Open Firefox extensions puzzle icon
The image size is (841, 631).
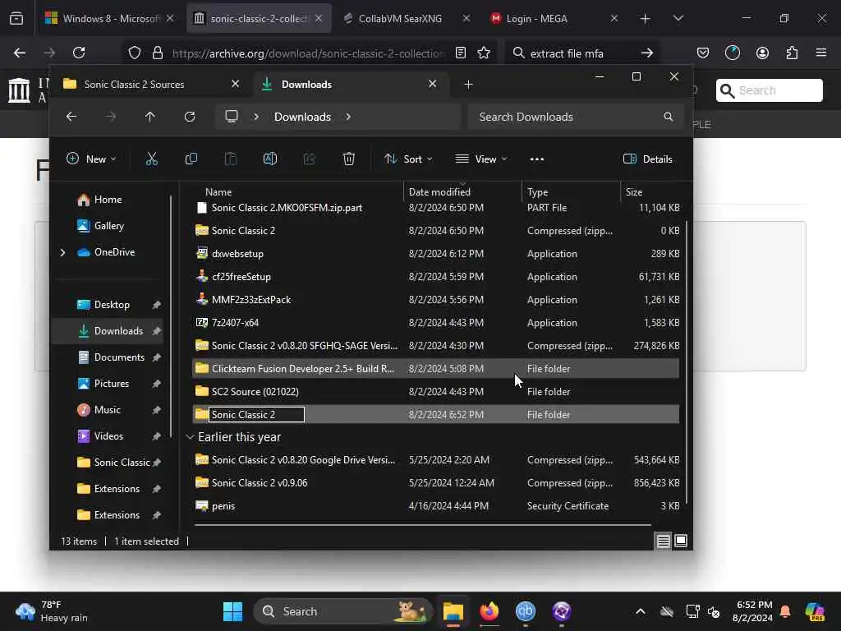792,53
